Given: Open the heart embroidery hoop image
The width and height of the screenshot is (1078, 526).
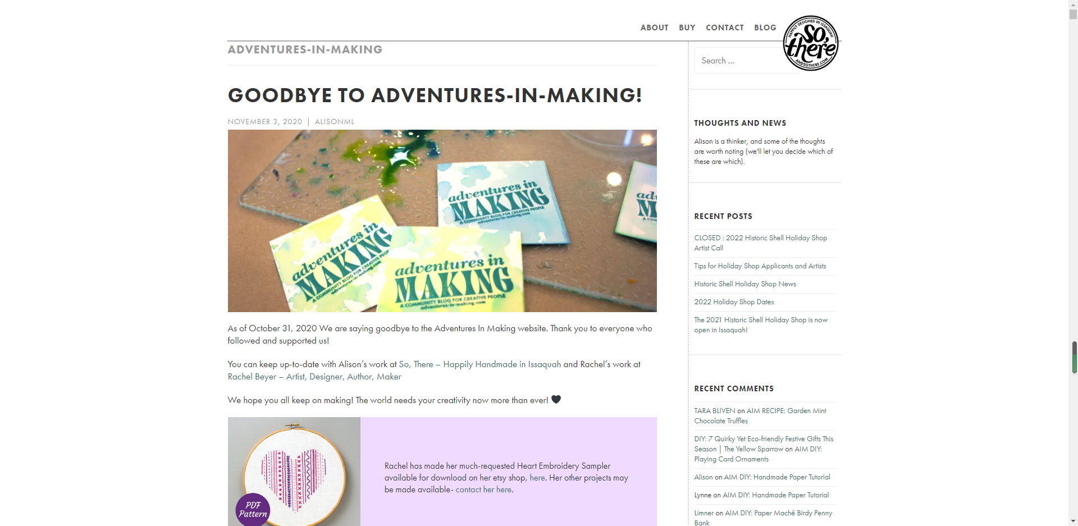Looking at the screenshot, I should tap(294, 472).
